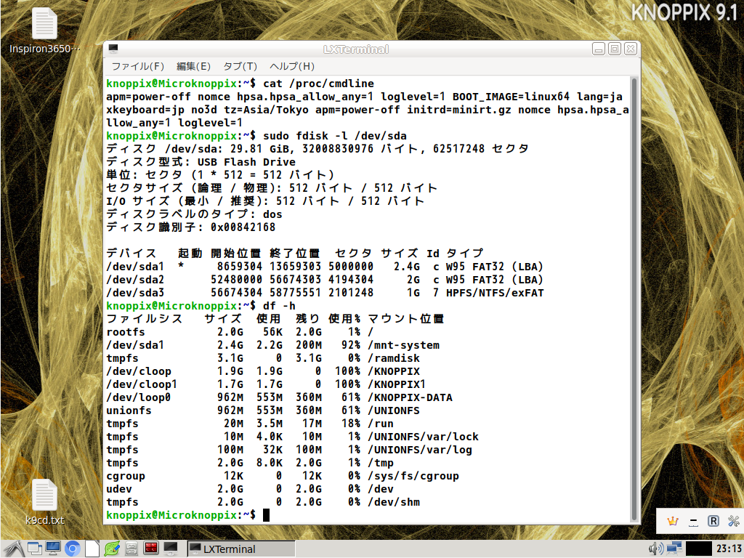Click the 'dos' disk label type text
This screenshot has width=744, height=558.
[x=272, y=214]
